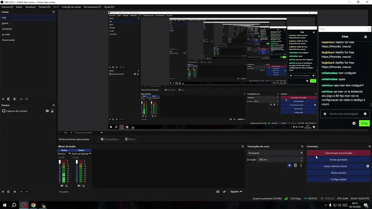Toggle lock on Captura de monitor source
This screenshot has width=372, height=209.
tap(52, 111)
